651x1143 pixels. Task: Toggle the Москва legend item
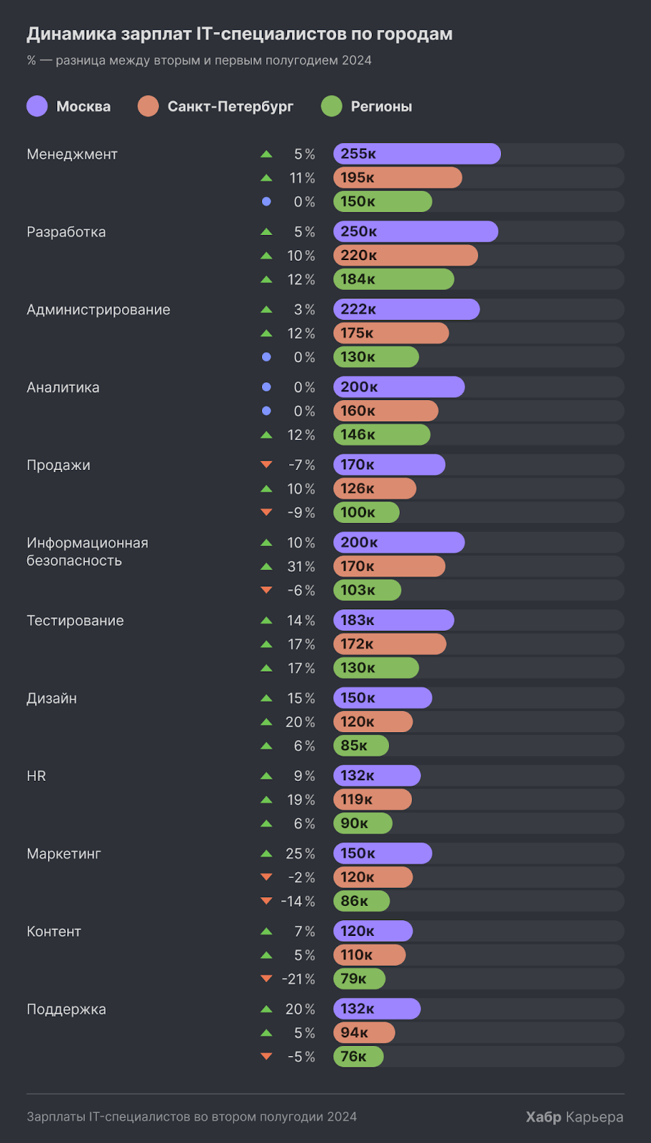click(69, 106)
